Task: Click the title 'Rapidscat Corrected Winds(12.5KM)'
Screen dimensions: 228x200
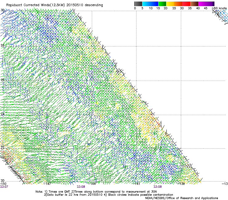Action: point(35,5)
